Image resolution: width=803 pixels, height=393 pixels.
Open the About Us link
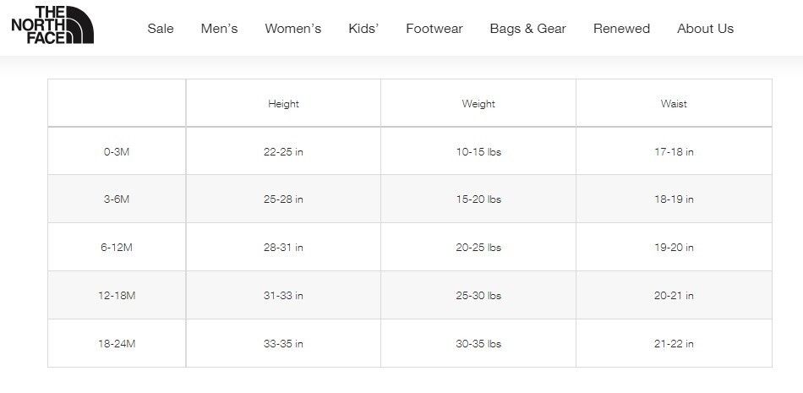(x=705, y=29)
